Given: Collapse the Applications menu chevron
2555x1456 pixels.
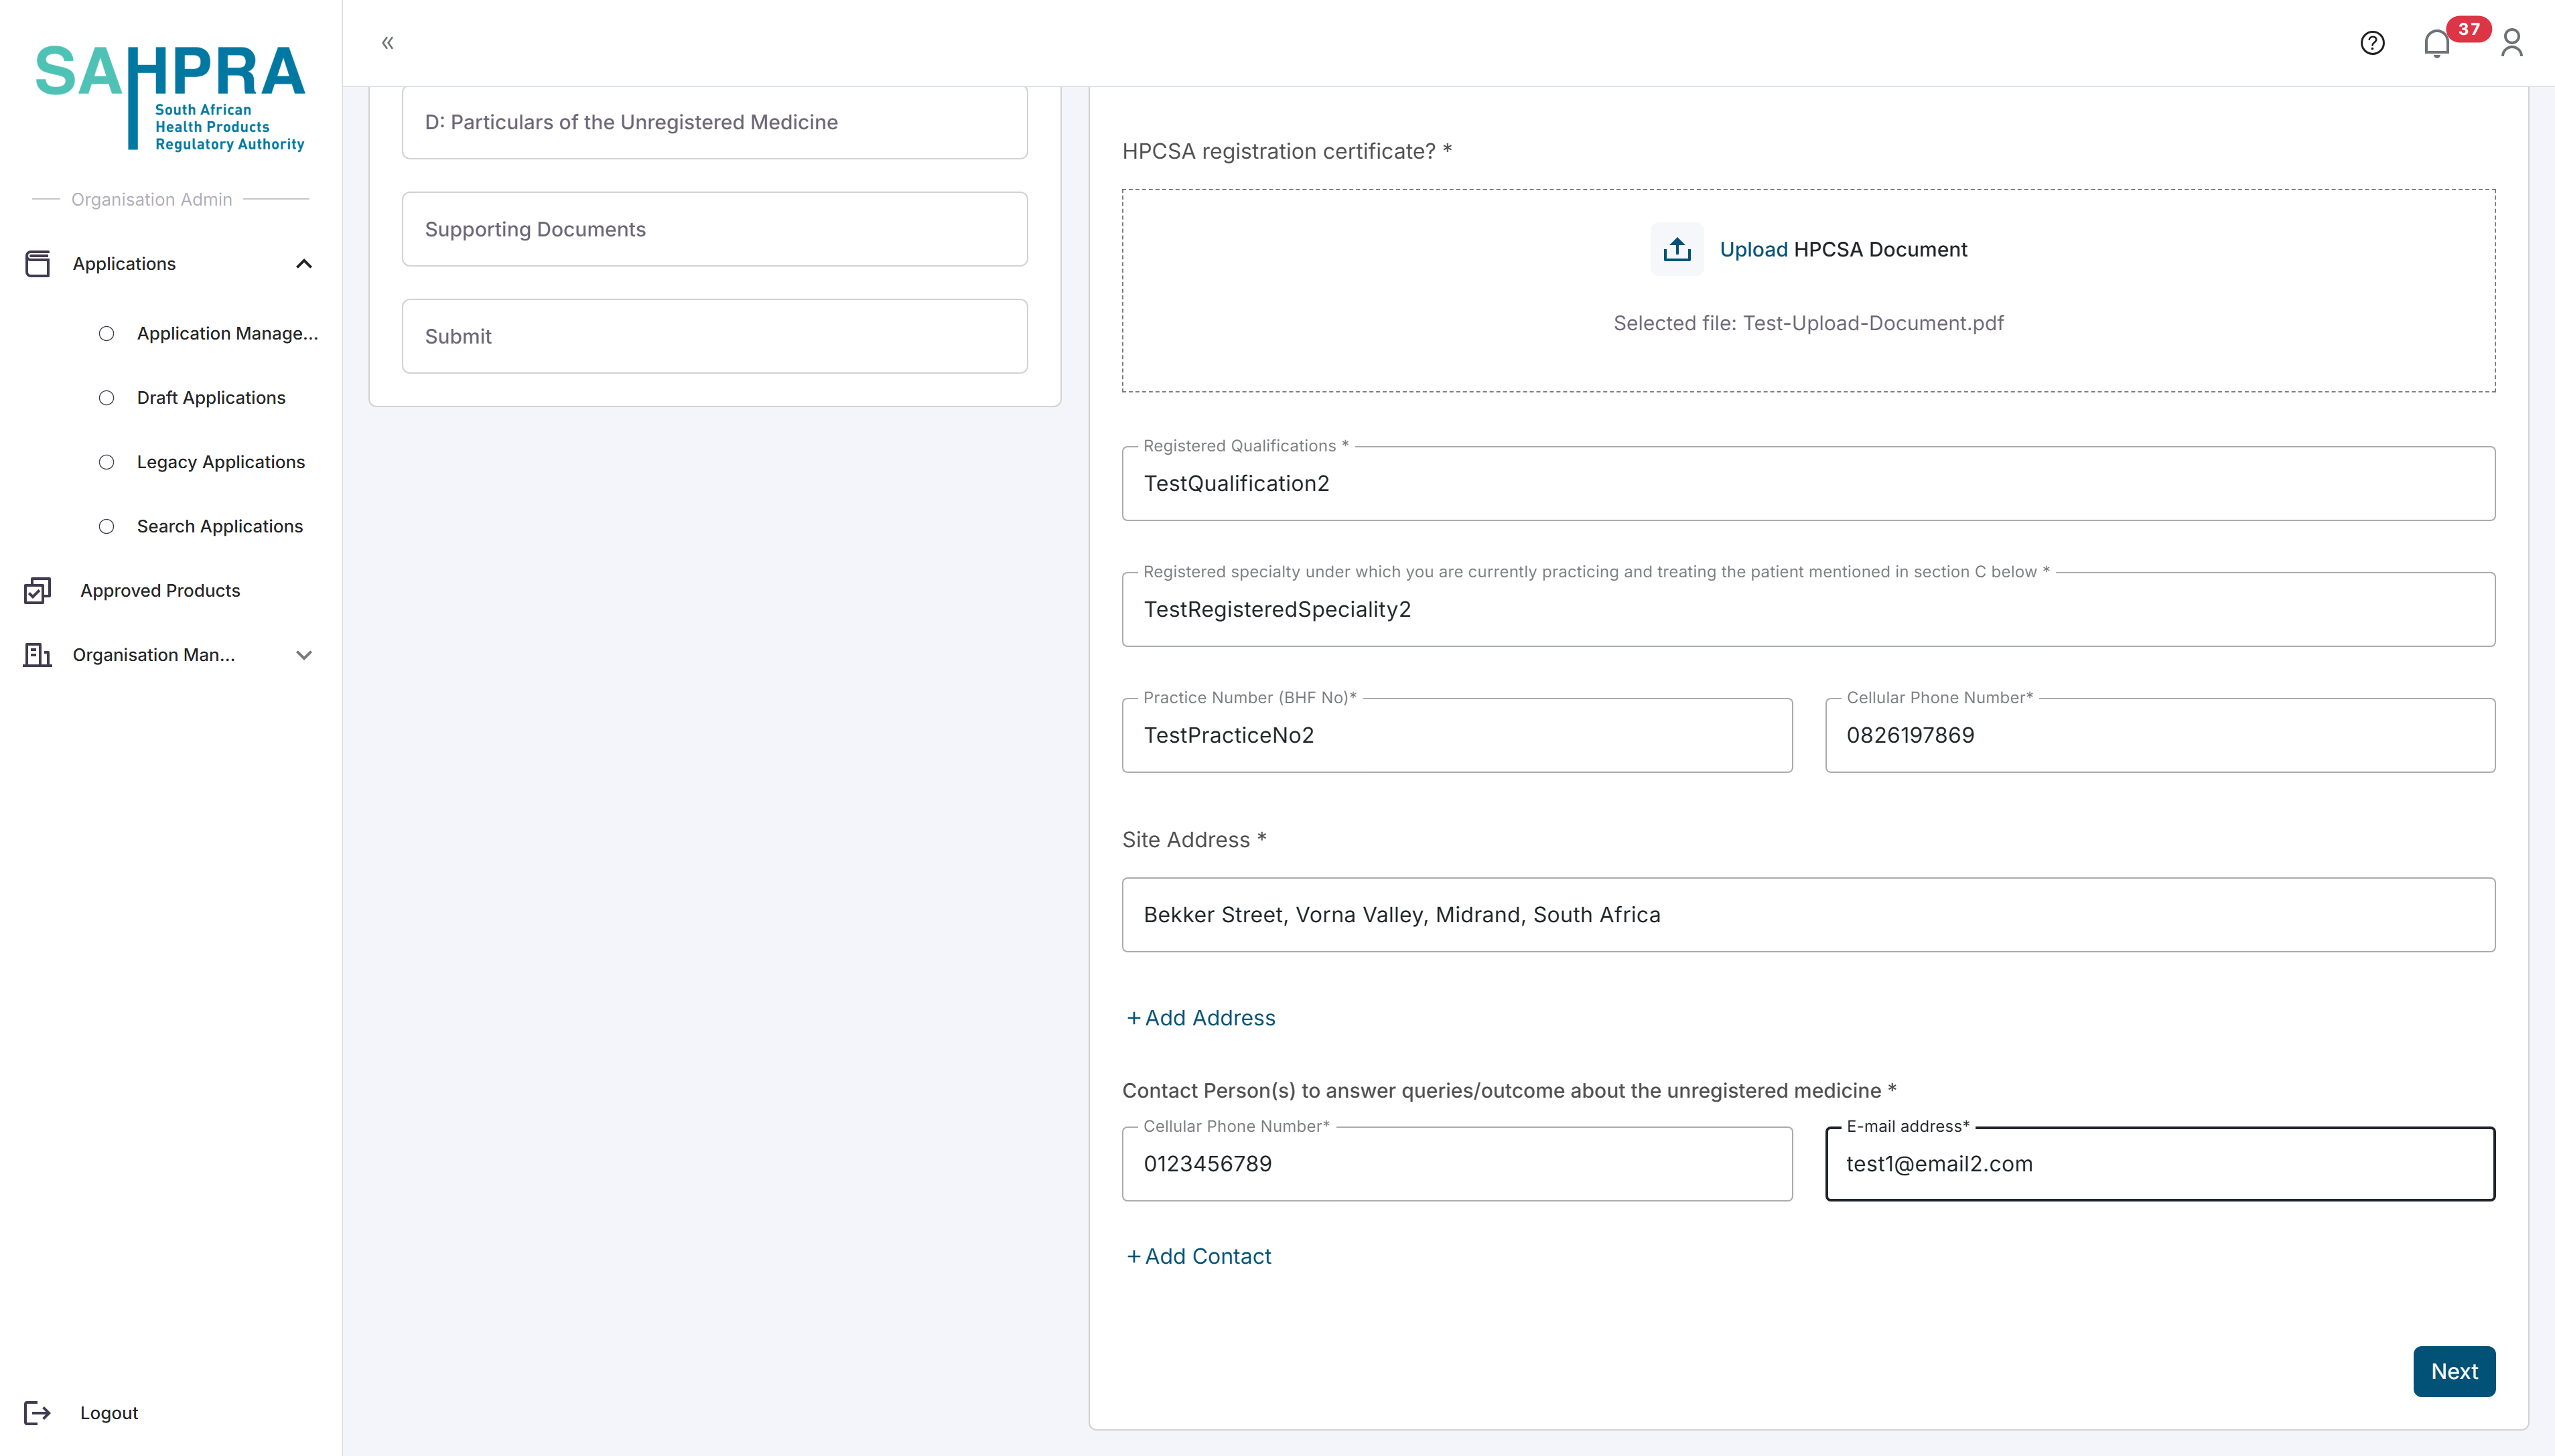Looking at the screenshot, I should point(304,264).
